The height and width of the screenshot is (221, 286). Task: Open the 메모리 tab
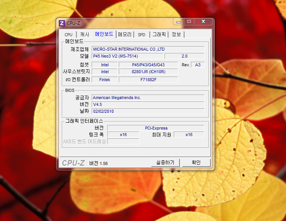[125, 35]
